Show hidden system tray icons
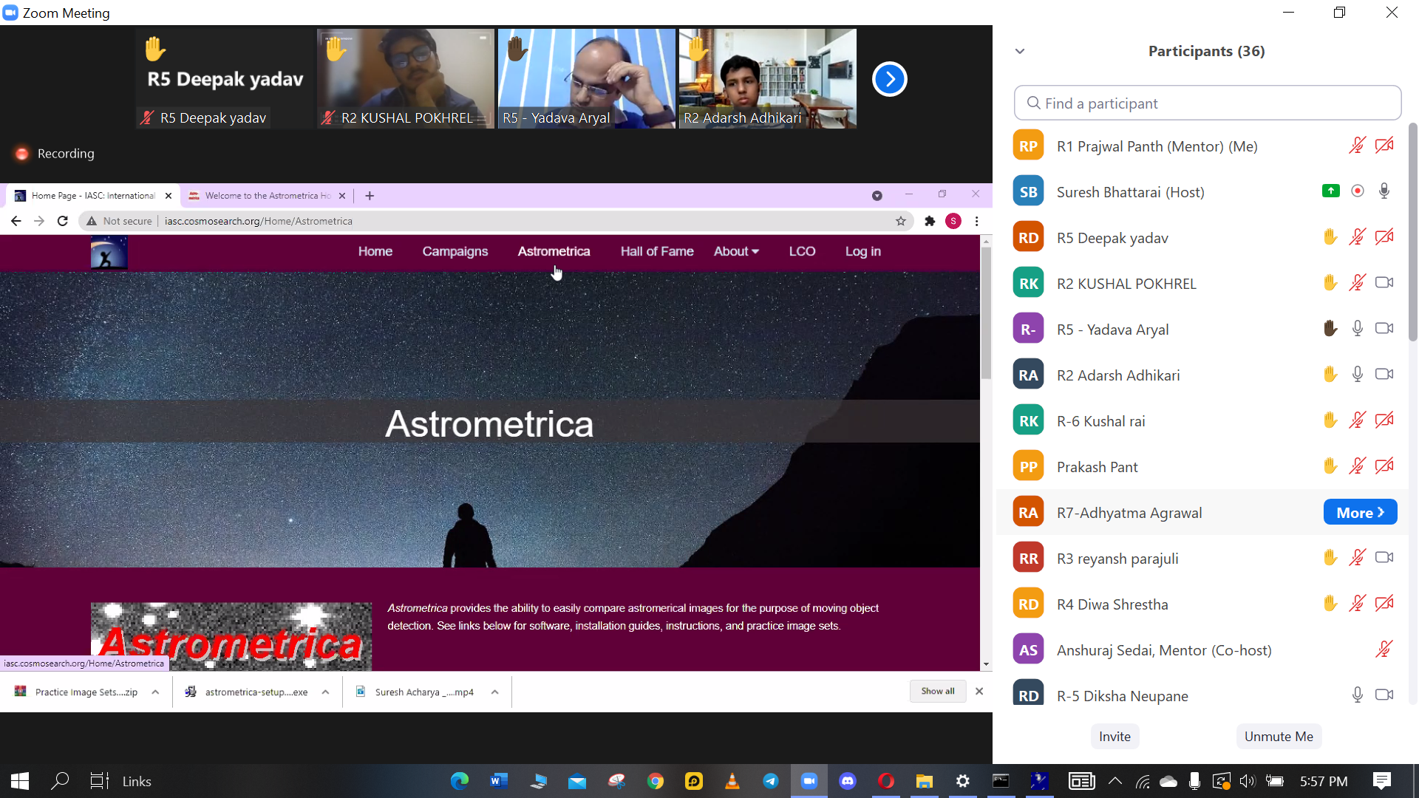This screenshot has width=1419, height=798. click(x=1115, y=781)
